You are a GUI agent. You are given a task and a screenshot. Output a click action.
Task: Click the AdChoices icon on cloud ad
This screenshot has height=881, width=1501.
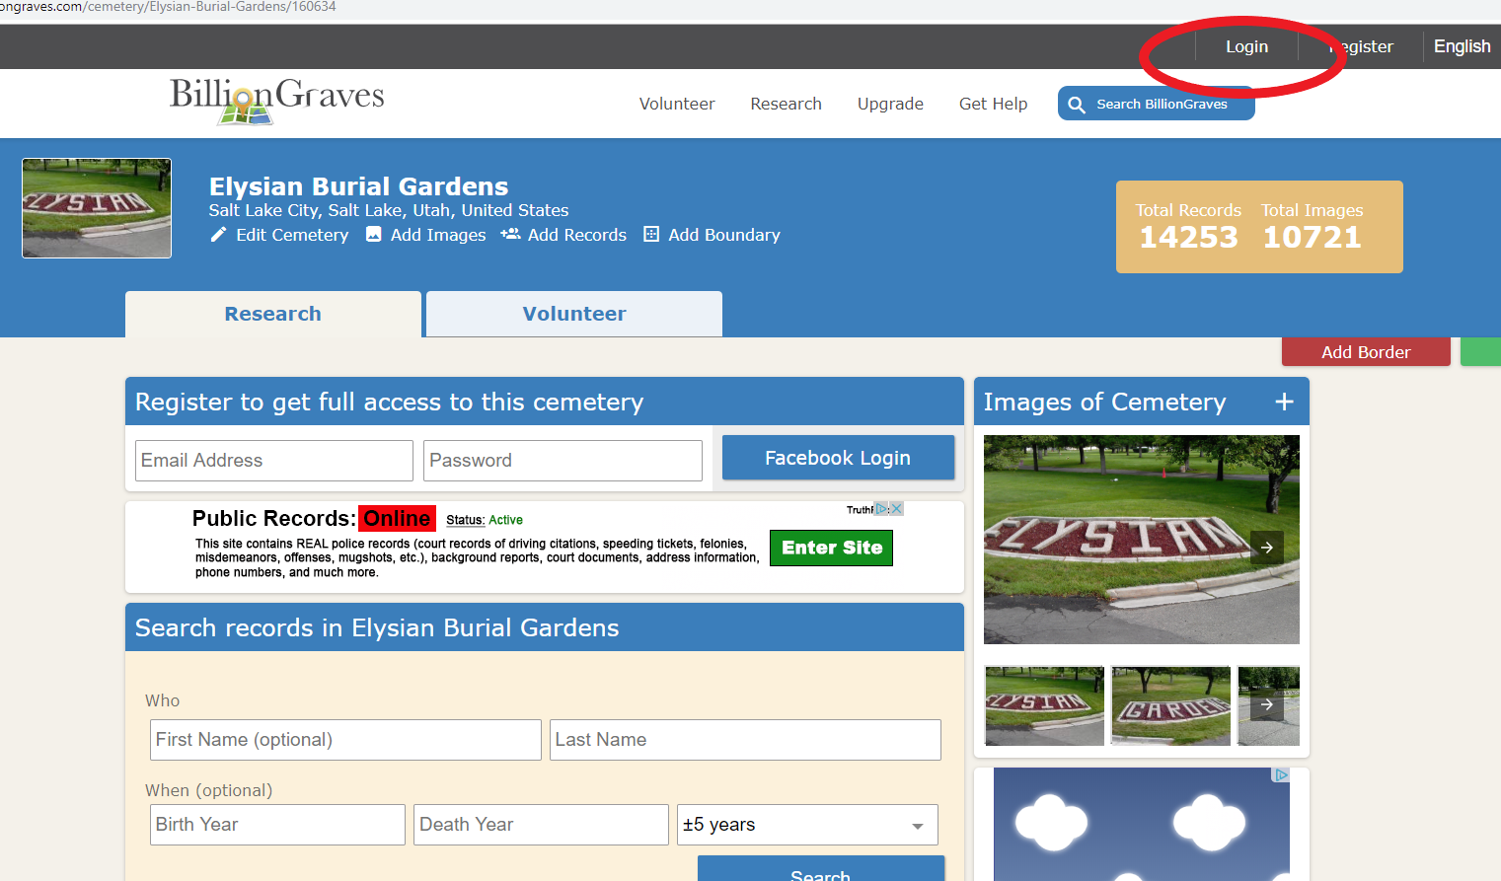pyautogui.click(x=1281, y=775)
